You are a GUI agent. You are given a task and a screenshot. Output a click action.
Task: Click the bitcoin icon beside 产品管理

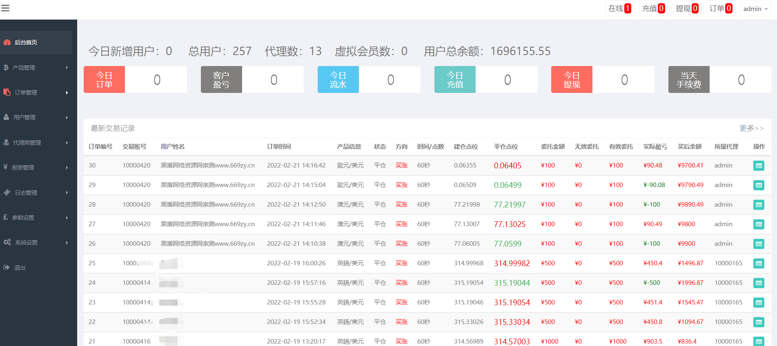6,67
